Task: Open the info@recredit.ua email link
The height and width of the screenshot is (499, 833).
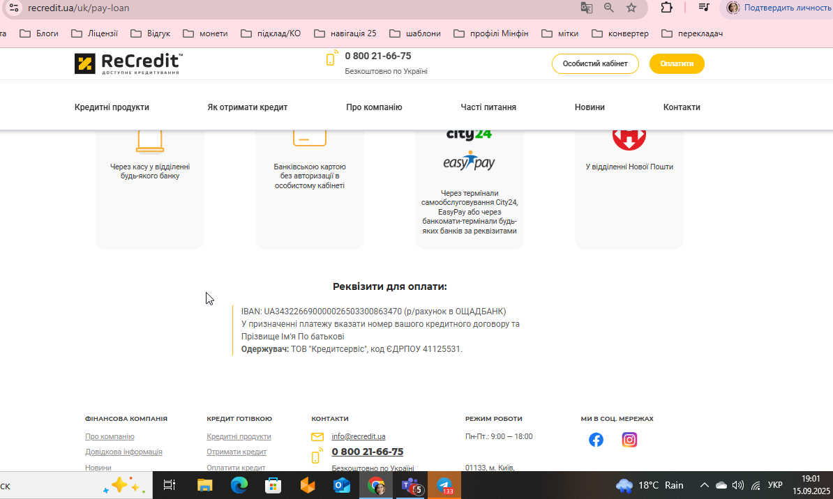Action: pyautogui.click(x=359, y=436)
